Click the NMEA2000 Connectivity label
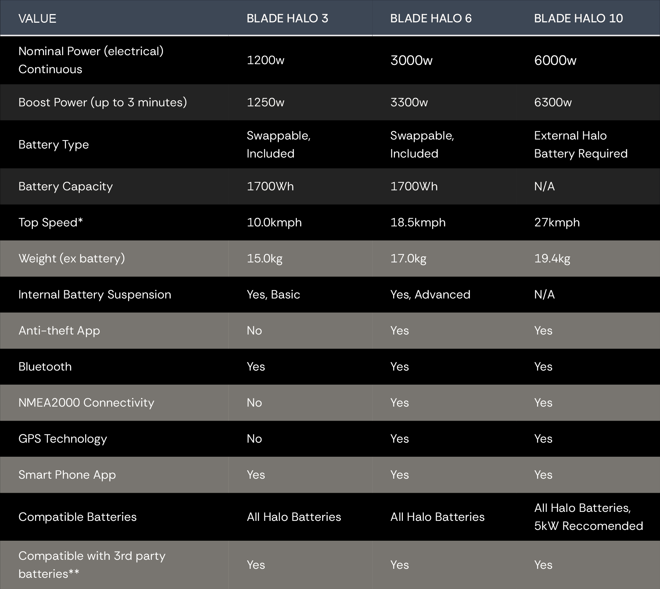 (86, 403)
